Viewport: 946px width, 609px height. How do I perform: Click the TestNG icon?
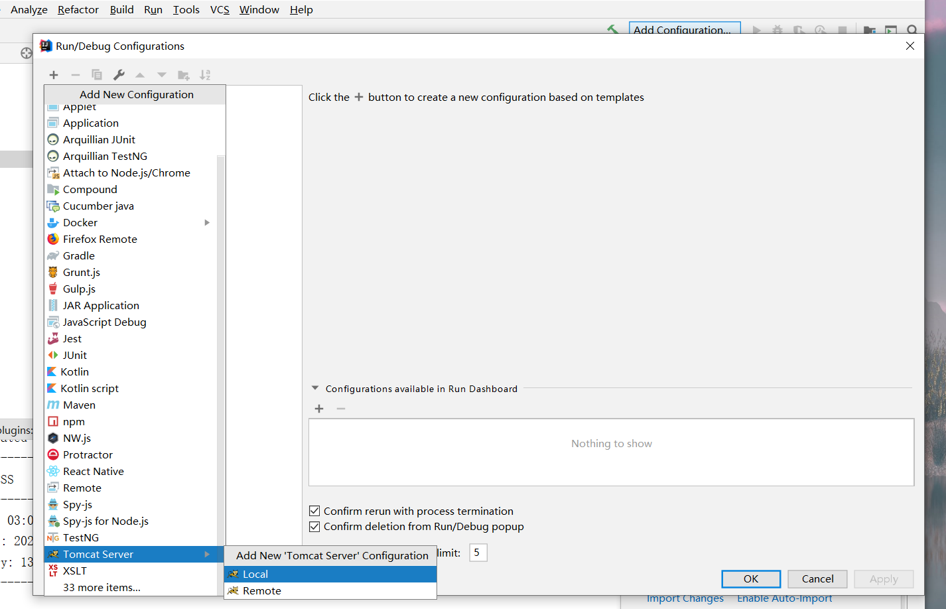point(53,537)
